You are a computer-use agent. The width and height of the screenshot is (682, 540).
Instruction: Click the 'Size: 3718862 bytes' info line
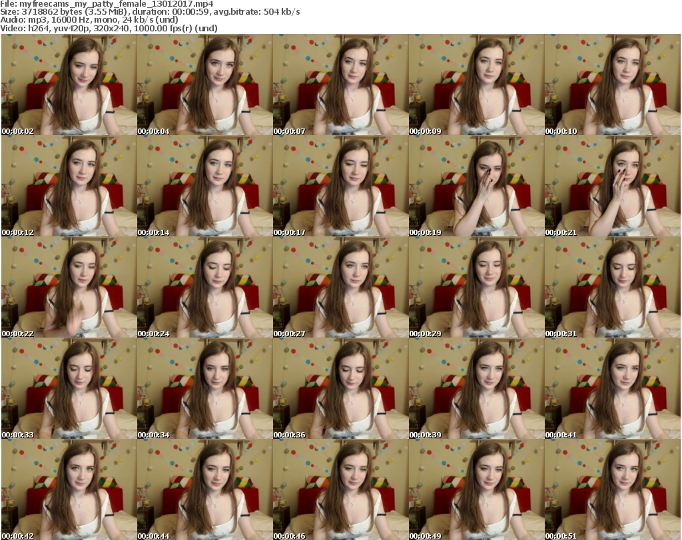point(150,12)
